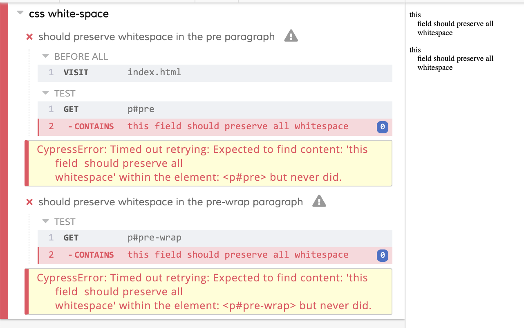Select the VISIT index.html command
The width and height of the screenshot is (524, 328).
[x=215, y=73]
